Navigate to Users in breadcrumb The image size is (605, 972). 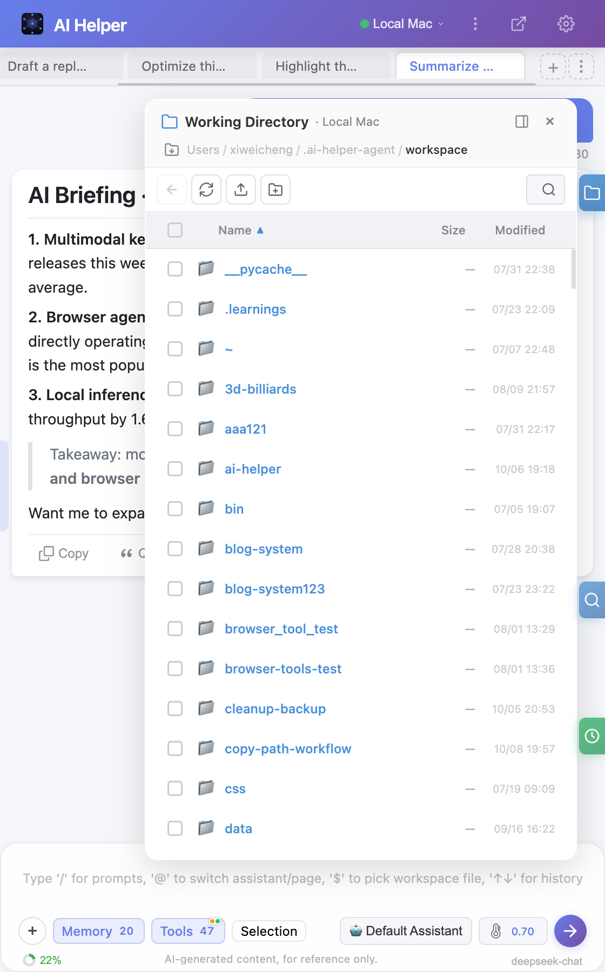click(203, 150)
